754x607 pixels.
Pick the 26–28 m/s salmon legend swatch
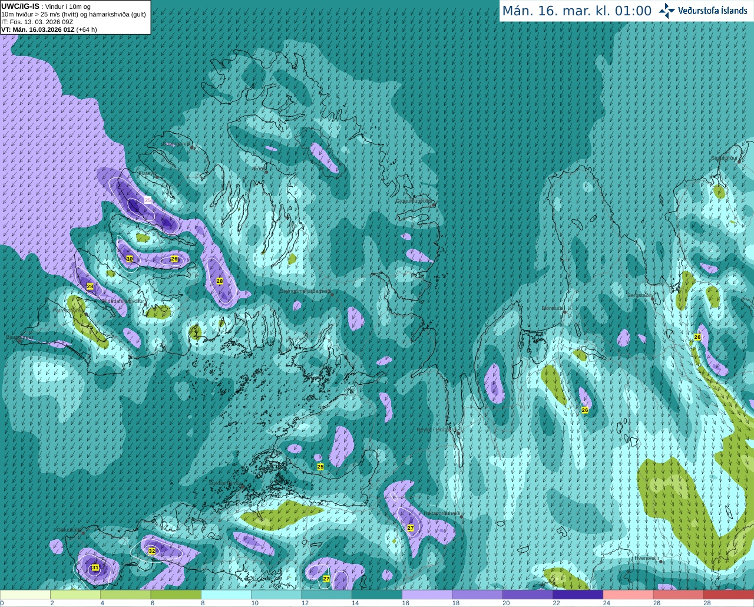pyautogui.click(x=679, y=595)
